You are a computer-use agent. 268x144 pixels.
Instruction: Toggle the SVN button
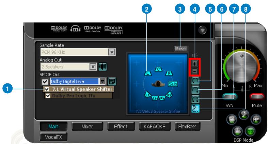pyautogui.click(x=230, y=97)
